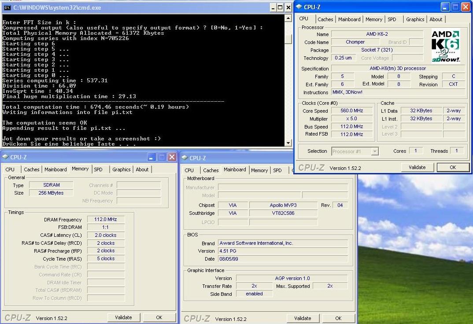Click the Package value Socket 7 (321)
473x324 pixels.
click(377, 50)
